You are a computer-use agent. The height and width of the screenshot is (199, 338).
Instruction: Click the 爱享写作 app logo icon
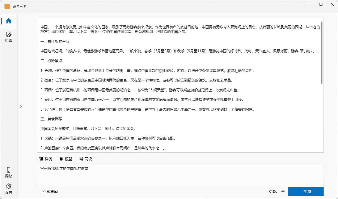pos(7,7)
